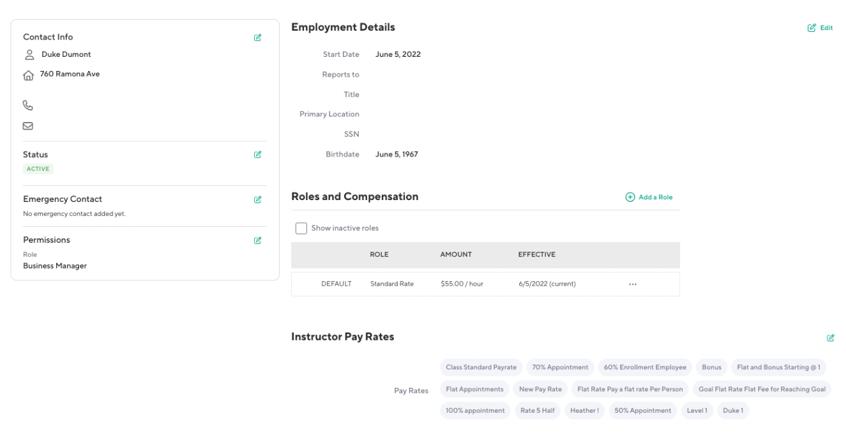Click Edit for Employment Details

(820, 28)
